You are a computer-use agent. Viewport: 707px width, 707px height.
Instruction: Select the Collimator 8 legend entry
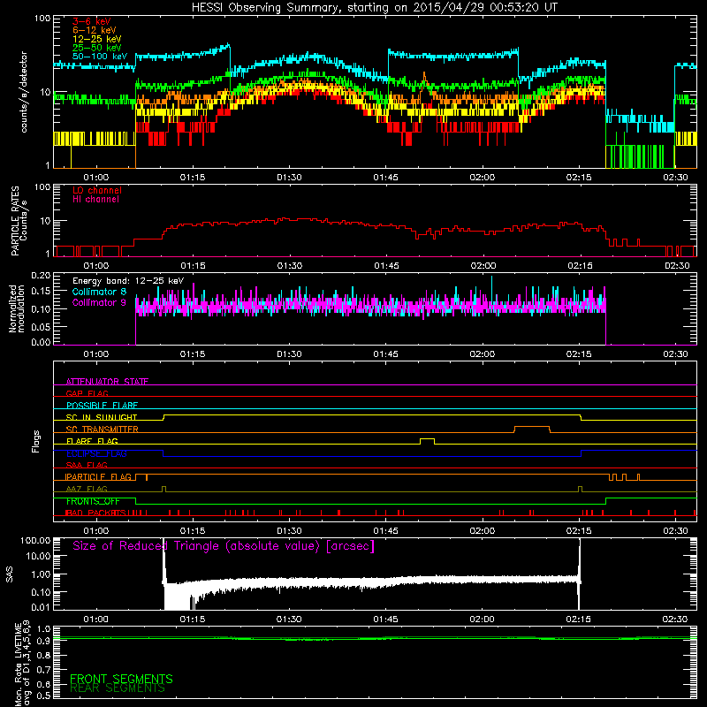(x=99, y=292)
